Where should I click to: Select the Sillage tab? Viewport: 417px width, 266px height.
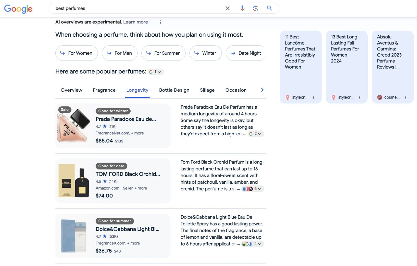(207, 90)
